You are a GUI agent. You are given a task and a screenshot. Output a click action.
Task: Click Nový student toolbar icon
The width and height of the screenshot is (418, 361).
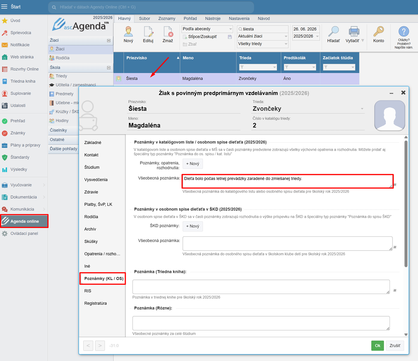coord(128,34)
